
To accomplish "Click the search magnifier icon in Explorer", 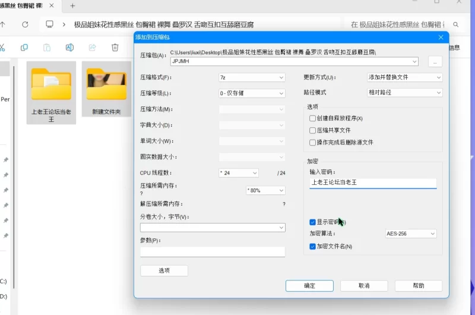I will [456, 24].
